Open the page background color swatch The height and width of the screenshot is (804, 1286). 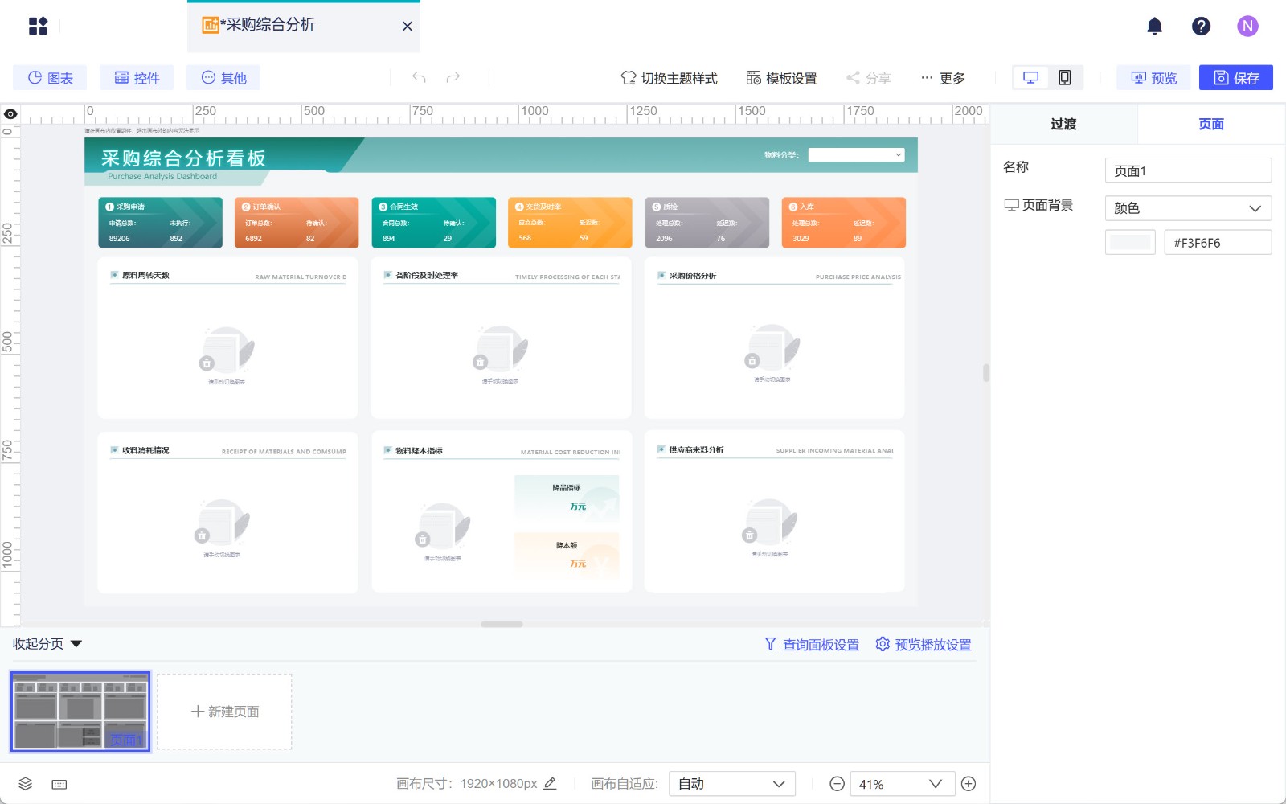tap(1130, 242)
